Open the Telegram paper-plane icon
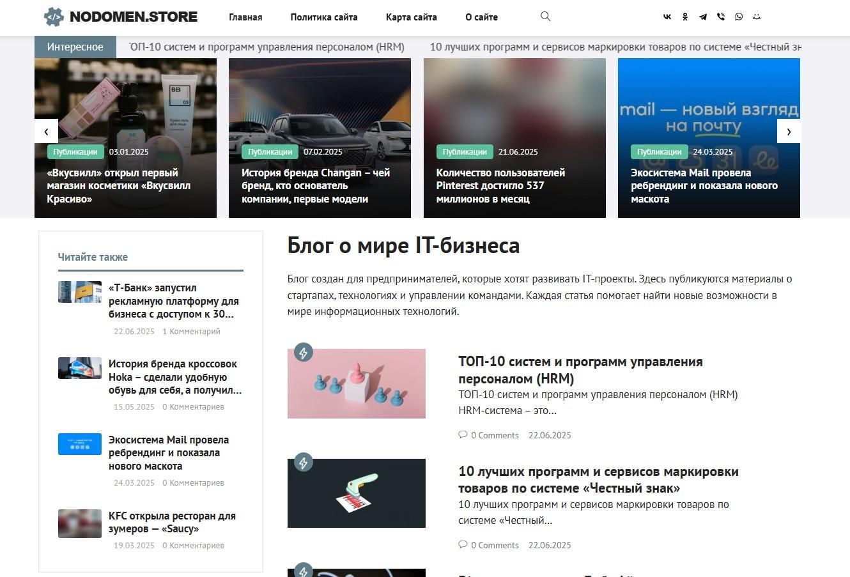 pos(703,17)
